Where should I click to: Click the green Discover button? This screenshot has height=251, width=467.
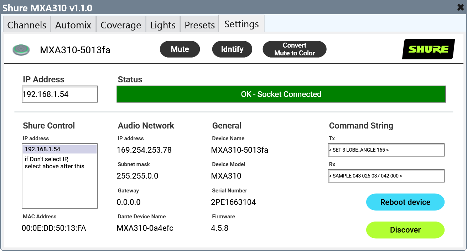tap(405, 230)
